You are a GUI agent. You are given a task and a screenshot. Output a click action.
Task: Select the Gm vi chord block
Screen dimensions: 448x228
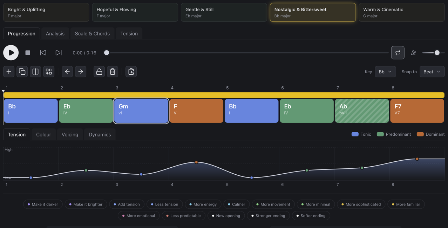pos(141,111)
